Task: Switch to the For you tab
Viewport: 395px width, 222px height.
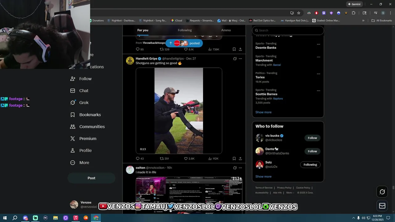Action: (x=143, y=30)
